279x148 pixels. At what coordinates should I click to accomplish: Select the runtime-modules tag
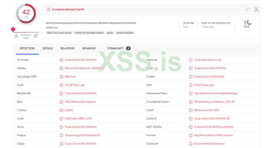click(125, 33)
